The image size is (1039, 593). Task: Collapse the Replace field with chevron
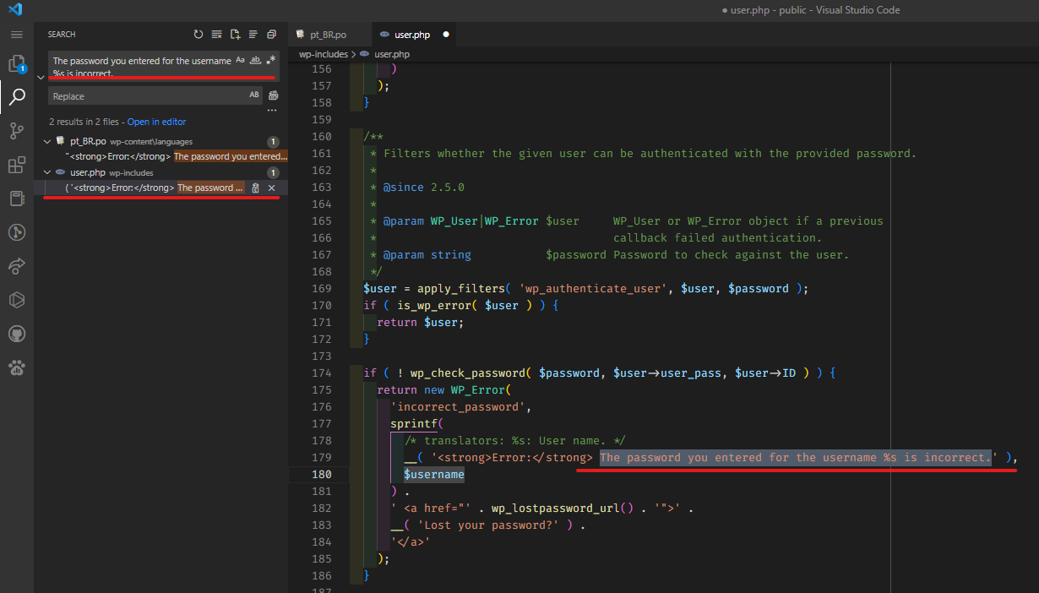pos(41,78)
